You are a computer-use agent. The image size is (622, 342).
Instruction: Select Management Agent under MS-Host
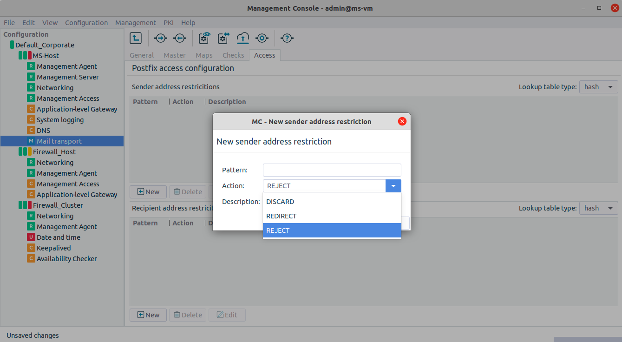(67, 66)
